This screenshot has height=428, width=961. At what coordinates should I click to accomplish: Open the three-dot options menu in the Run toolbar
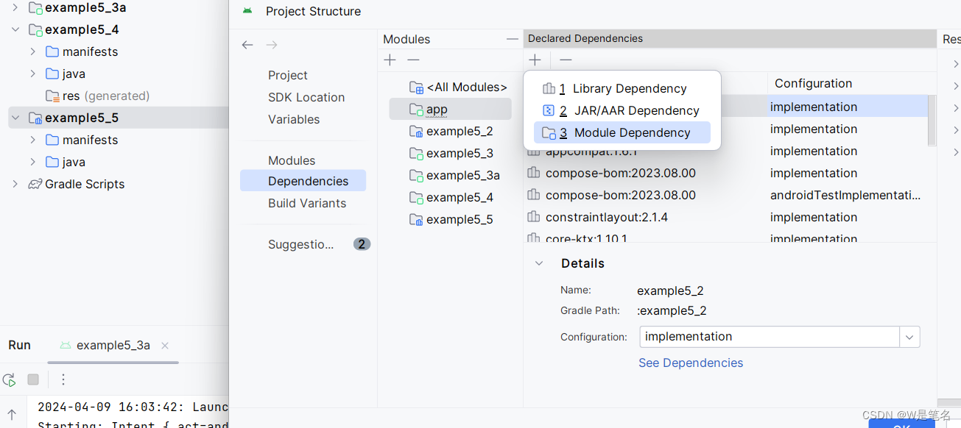(x=63, y=379)
